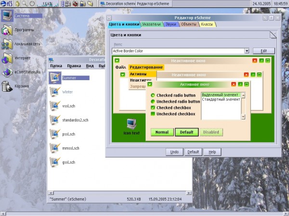This screenshot has height=216, width=289.
Task: Toggle the 'Checked checkbox' preview box
Action: coord(153,108)
